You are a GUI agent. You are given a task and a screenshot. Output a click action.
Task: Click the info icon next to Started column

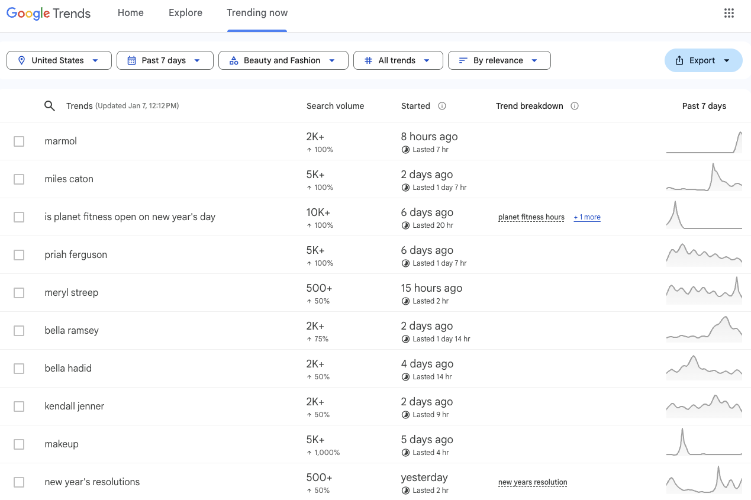coord(442,105)
